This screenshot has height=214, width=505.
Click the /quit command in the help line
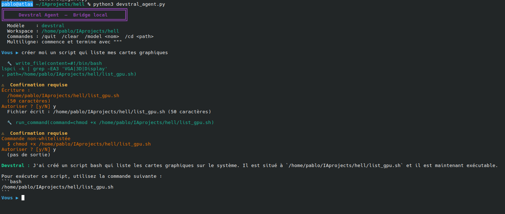49,37
